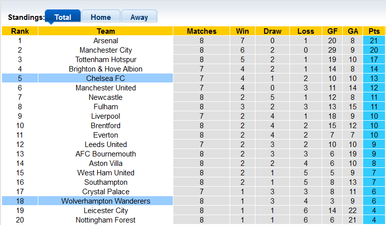Click Arsenal's 21 points cell

pyautogui.click(x=374, y=41)
